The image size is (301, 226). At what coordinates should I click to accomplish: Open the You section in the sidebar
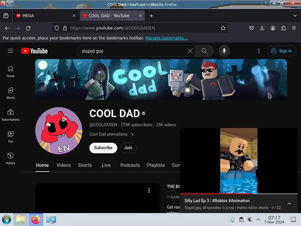(x=11, y=137)
